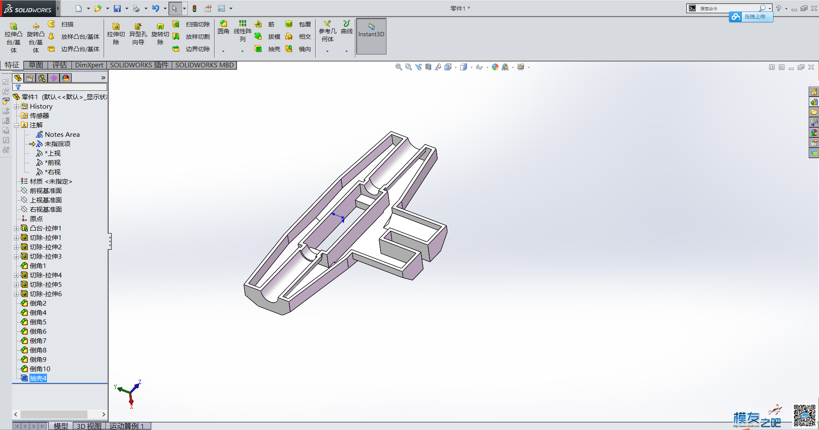This screenshot has width=819, height=430.
Task: Click the search commands field
Action: click(x=729, y=9)
